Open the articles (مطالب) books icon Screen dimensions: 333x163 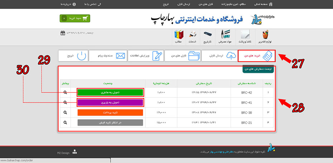[178, 37]
